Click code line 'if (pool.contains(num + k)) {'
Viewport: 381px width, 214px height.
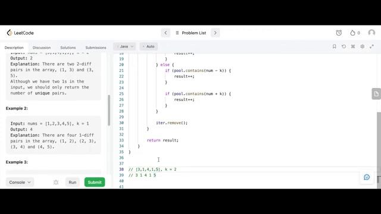tap(198, 94)
